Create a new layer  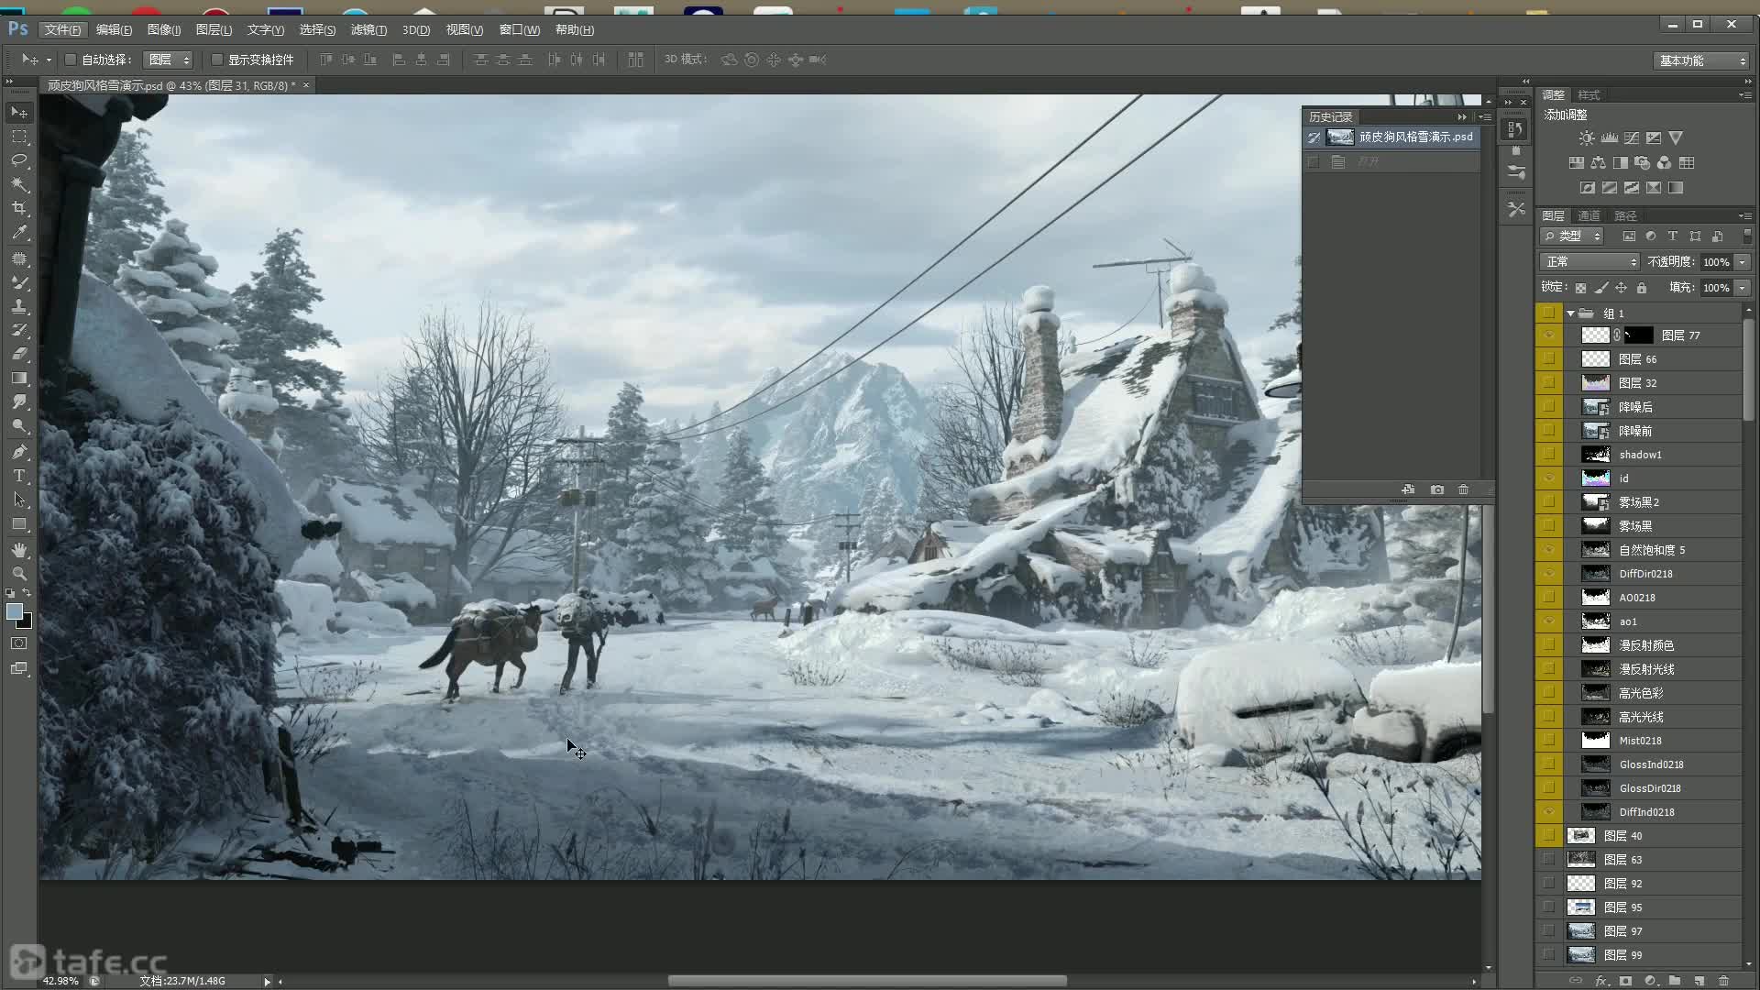[1699, 981]
